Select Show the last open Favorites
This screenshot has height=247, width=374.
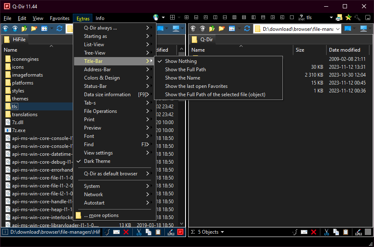click(196, 86)
